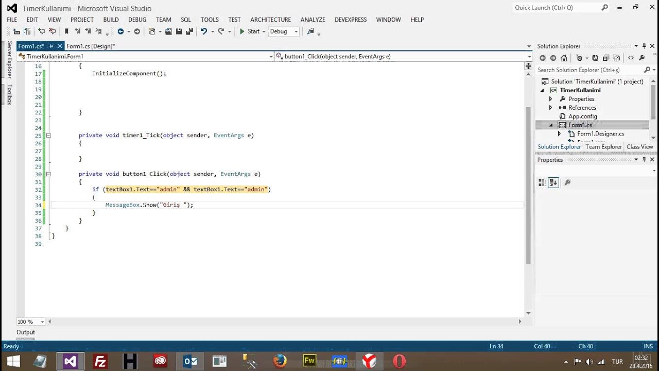Open the Server Explorer side tab
This screenshot has height=371, width=659.
[x=9, y=59]
